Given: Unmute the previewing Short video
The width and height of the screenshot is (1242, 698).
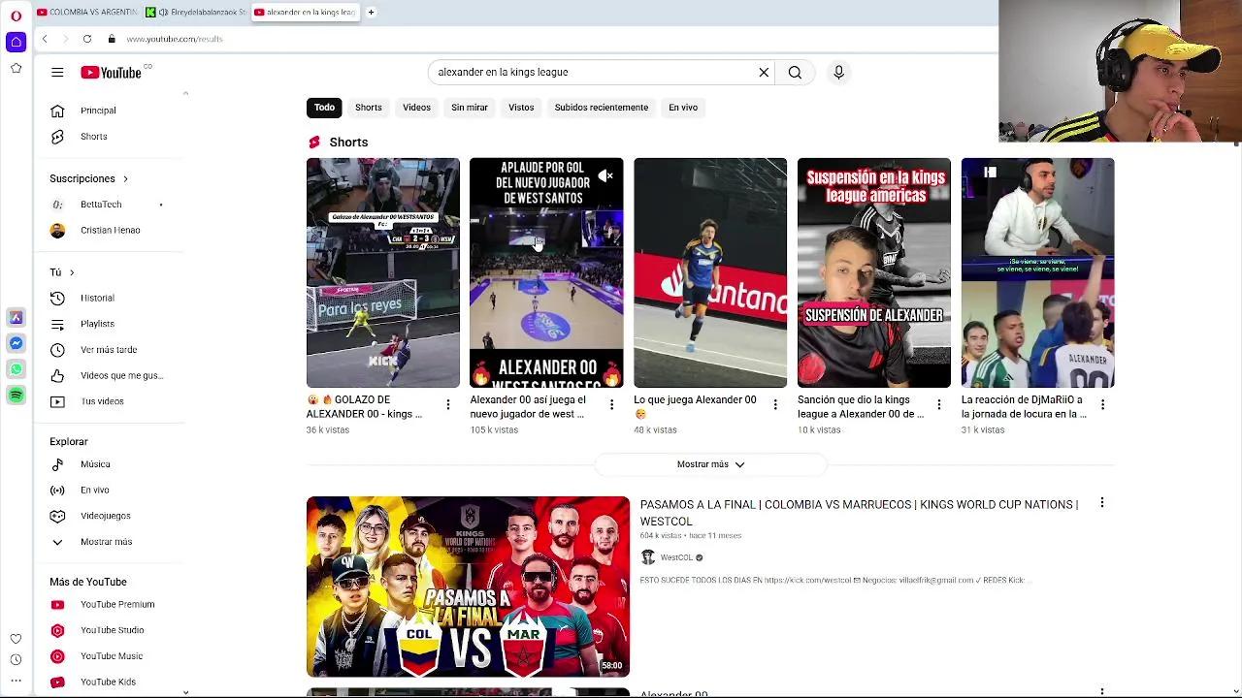Looking at the screenshot, I should tap(605, 175).
